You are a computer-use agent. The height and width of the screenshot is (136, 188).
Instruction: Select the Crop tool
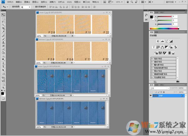[3, 29]
